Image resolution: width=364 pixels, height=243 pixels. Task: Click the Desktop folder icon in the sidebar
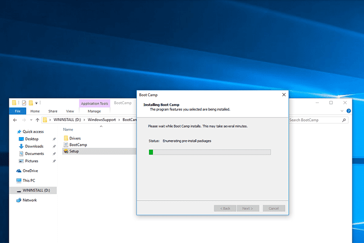(21, 139)
